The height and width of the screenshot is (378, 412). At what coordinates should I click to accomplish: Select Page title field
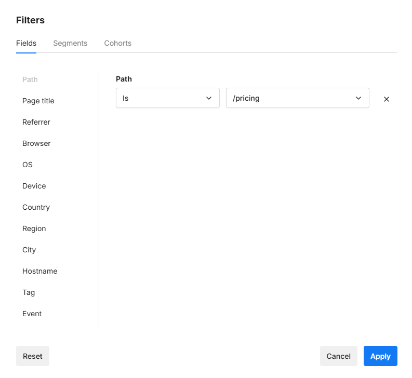38,101
